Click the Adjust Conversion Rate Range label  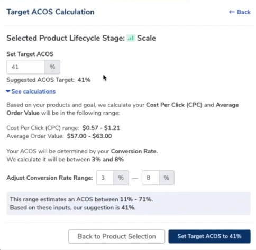pos(50,178)
